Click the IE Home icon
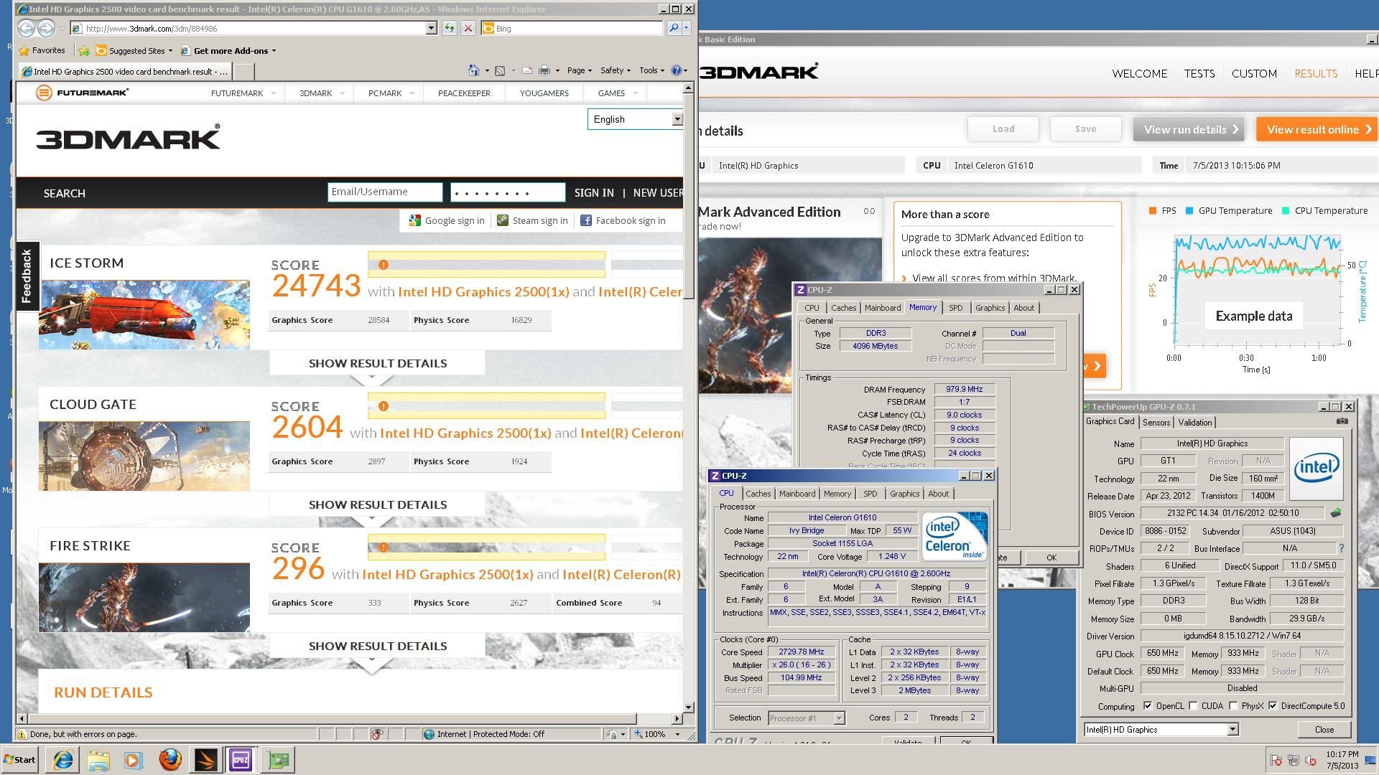The width and height of the screenshot is (1379, 775). [473, 70]
